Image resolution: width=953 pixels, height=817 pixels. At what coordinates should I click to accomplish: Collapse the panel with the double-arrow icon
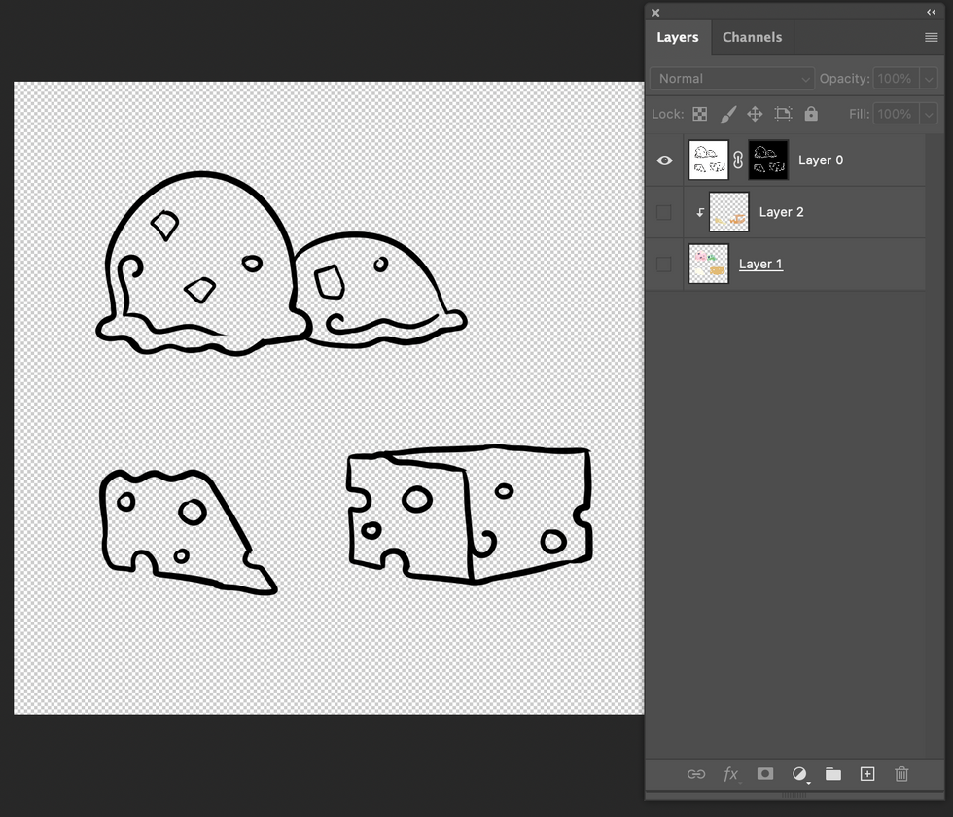(x=932, y=12)
